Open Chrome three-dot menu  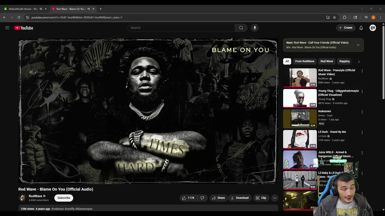pos(380,17)
